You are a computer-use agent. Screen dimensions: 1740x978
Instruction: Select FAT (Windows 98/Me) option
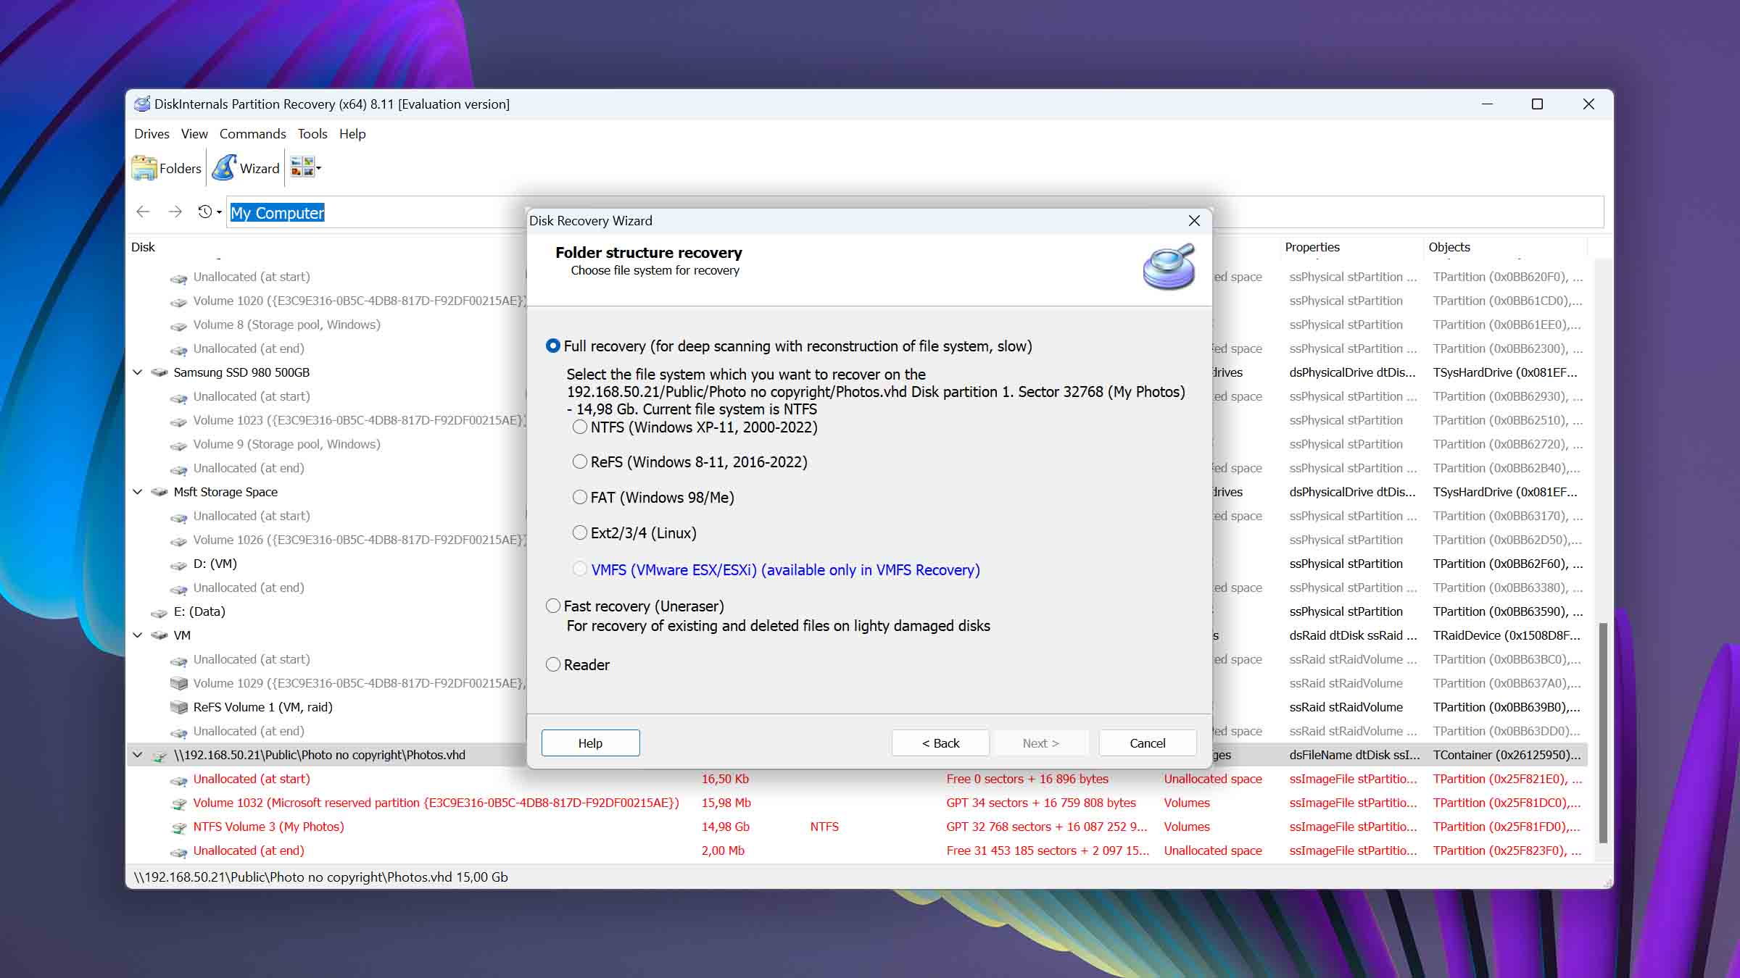click(x=580, y=498)
